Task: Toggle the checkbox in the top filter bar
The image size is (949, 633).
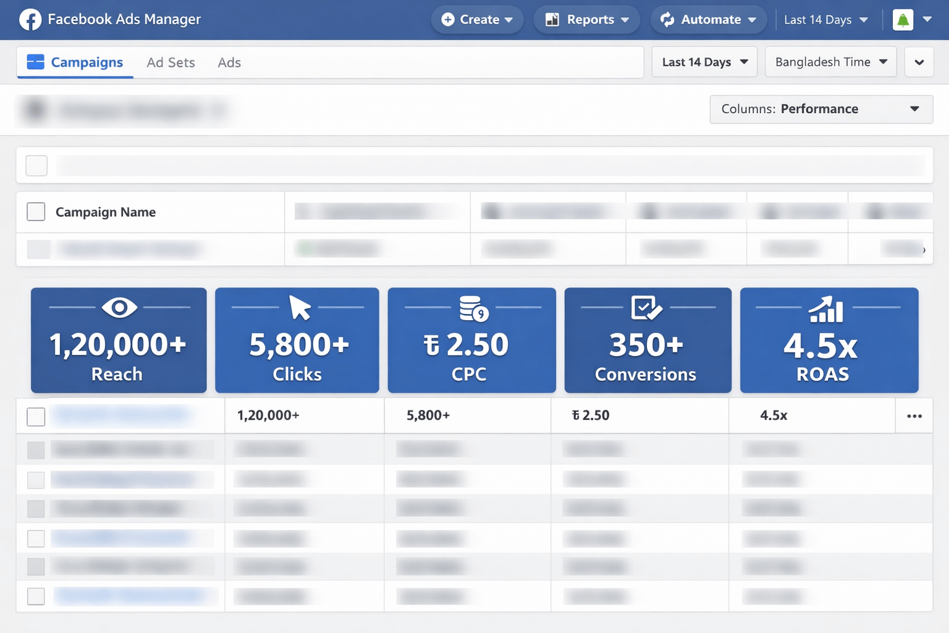Action: click(36, 165)
